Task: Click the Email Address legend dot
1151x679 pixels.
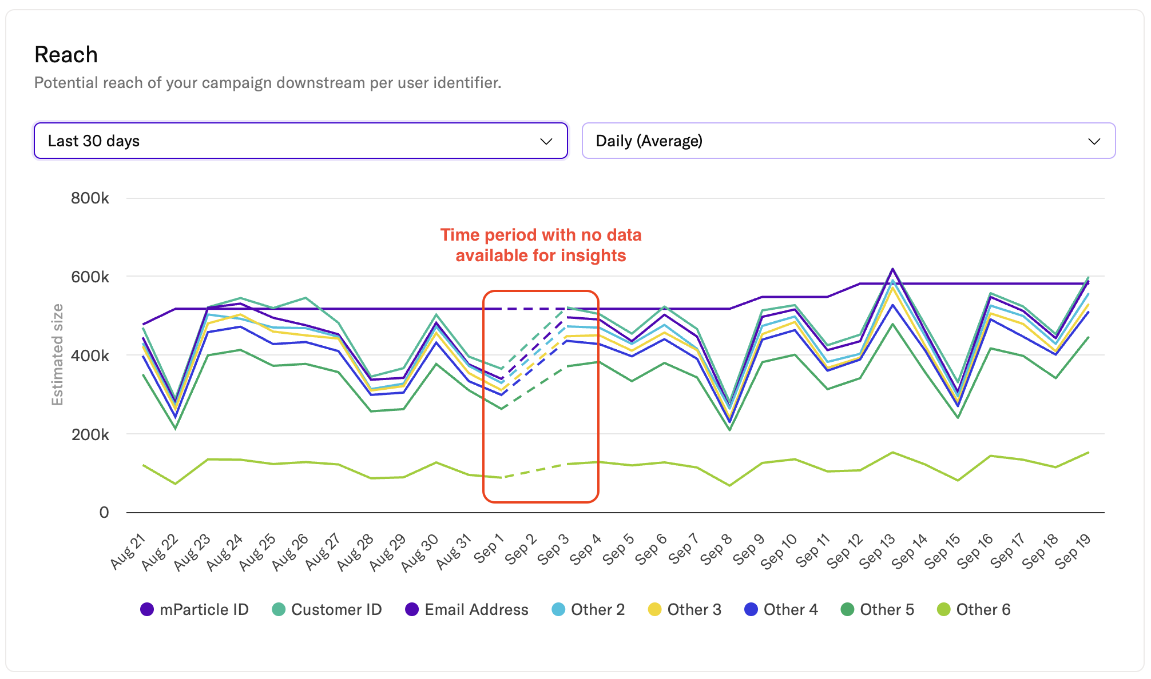Action: (412, 609)
